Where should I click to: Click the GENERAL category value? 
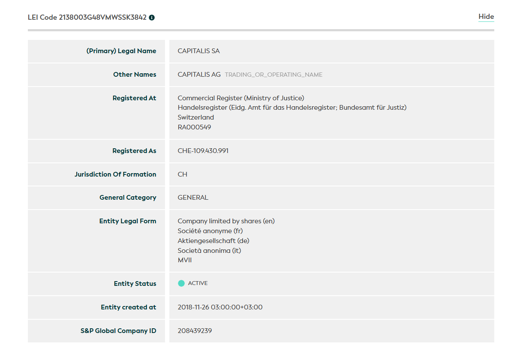[193, 198]
